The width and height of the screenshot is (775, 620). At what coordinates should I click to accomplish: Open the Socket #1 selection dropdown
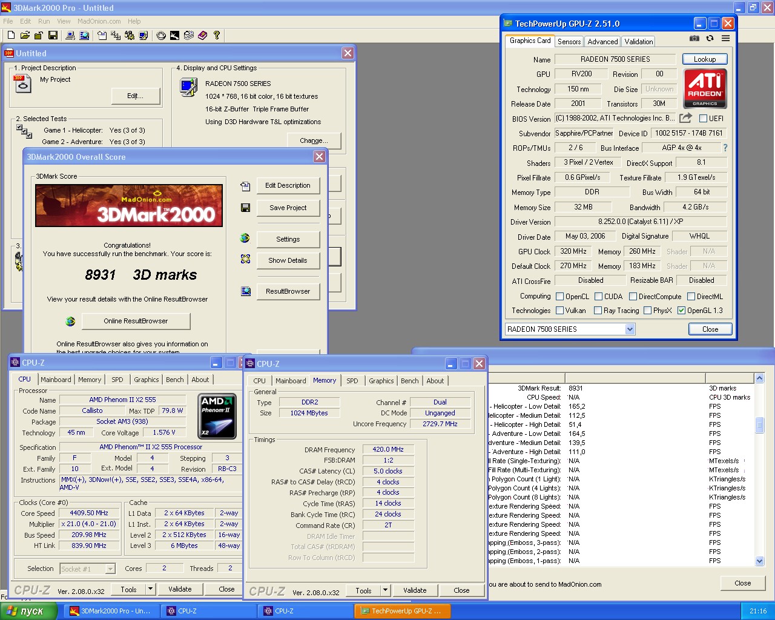pyautogui.click(x=110, y=569)
